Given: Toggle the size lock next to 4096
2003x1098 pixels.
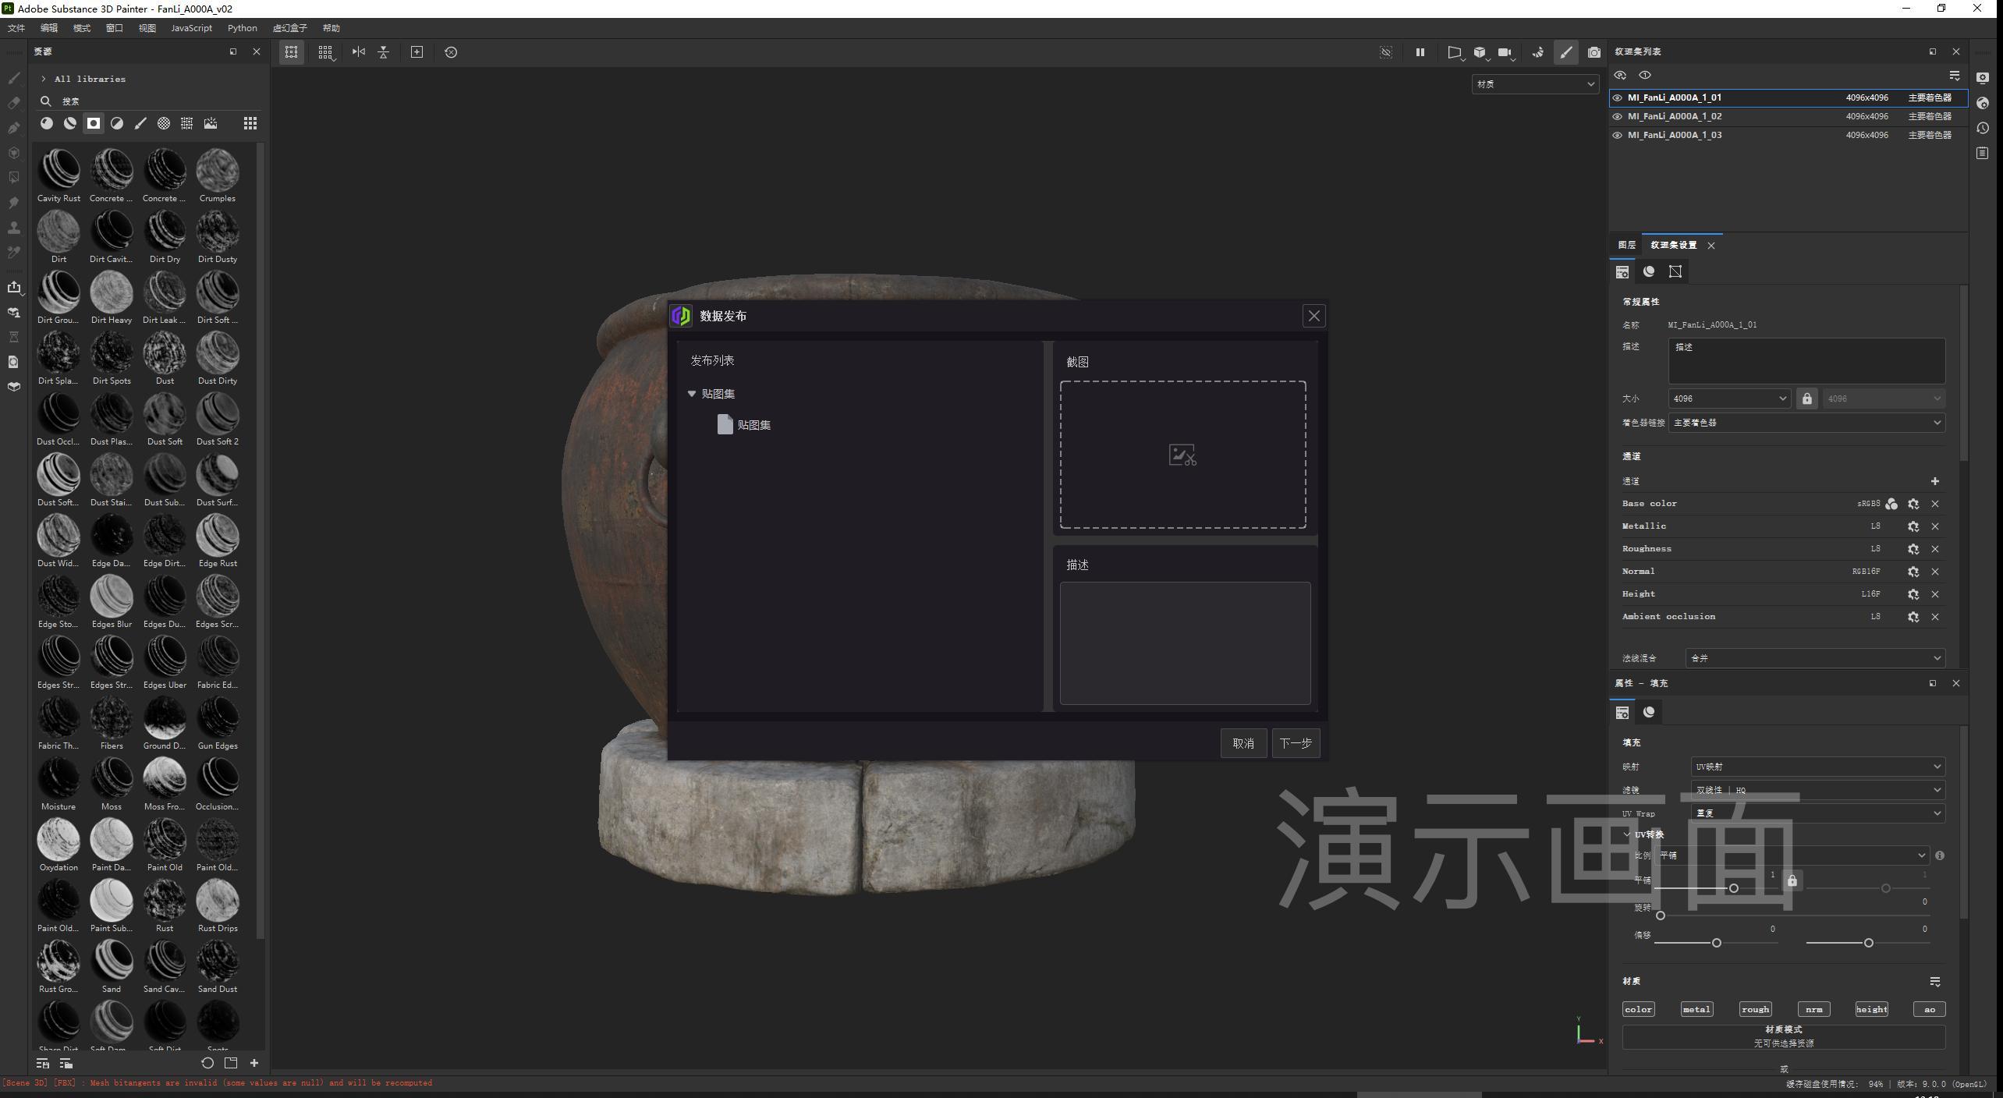Looking at the screenshot, I should pos(1807,398).
